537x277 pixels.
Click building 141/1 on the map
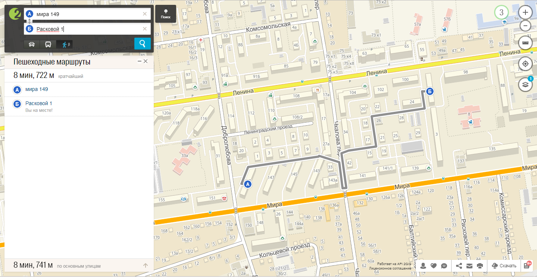(x=388, y=168)
